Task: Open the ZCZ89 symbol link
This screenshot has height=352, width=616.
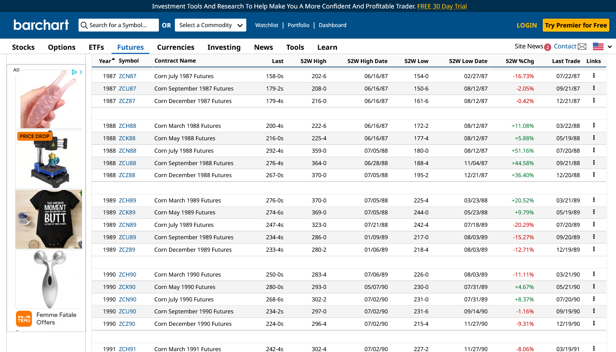Action: point(127,249)
